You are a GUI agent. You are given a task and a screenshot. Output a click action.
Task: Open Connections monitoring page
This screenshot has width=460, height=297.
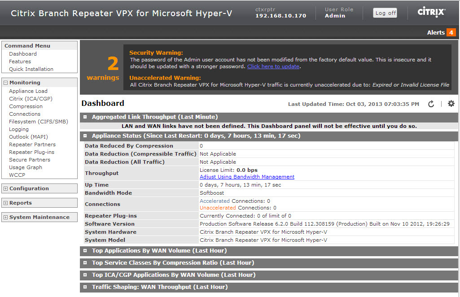tap(25, 114)
